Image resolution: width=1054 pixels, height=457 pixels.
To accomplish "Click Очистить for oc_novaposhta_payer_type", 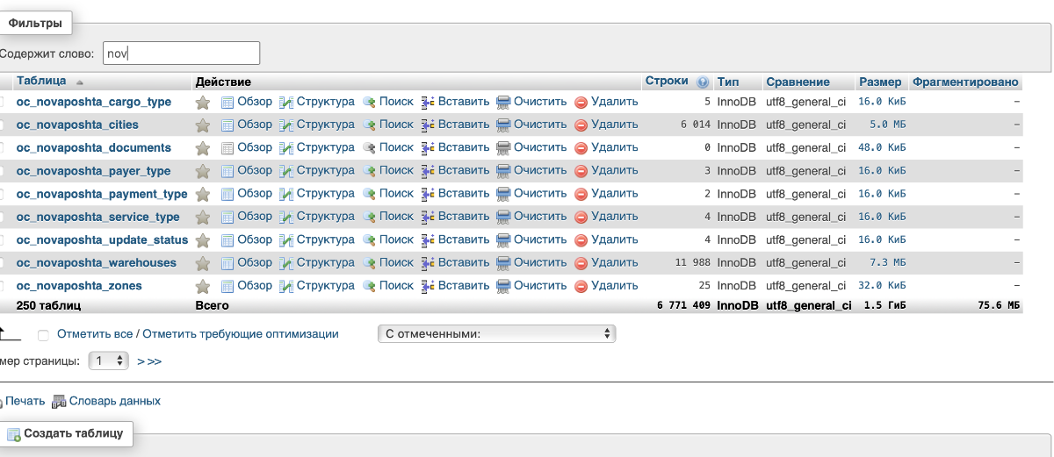I will pos(531,170).
